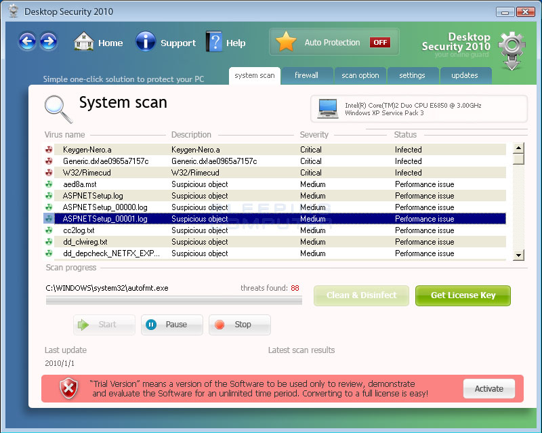Pause the running scan
Screen dimensions: 542x433
coord(171,325)
